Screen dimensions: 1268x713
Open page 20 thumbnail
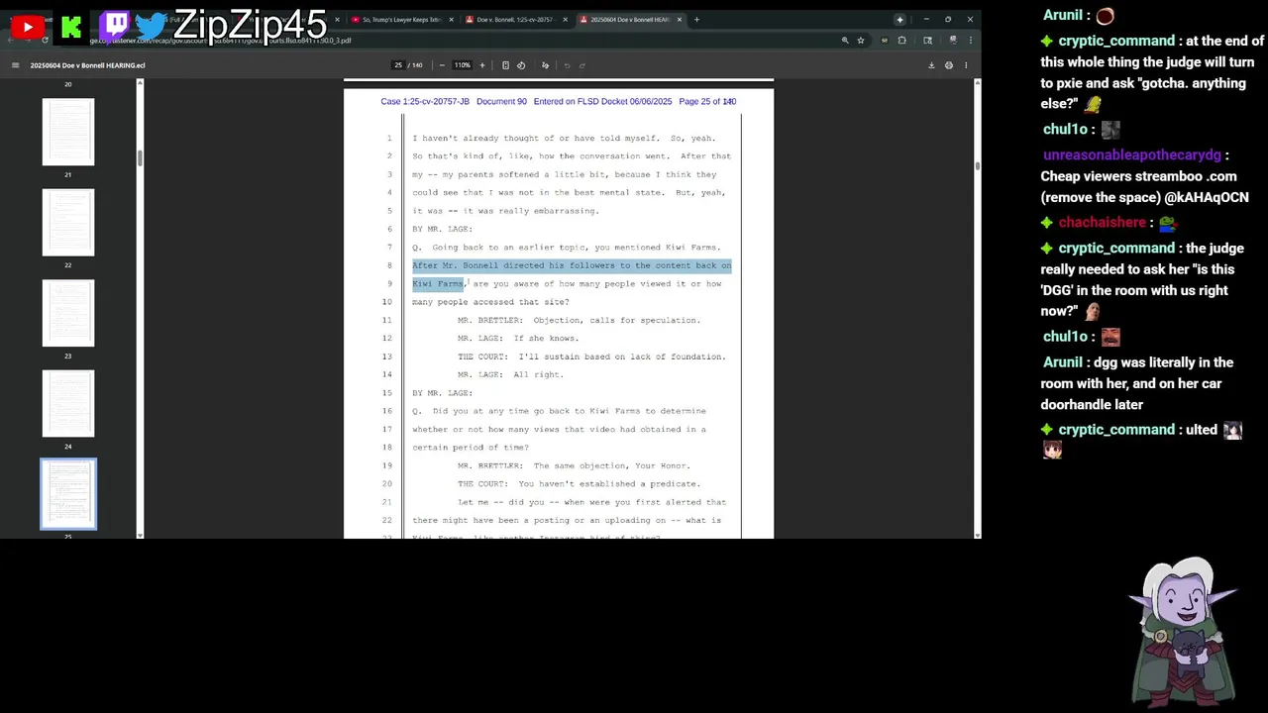[x=68, y=83]
